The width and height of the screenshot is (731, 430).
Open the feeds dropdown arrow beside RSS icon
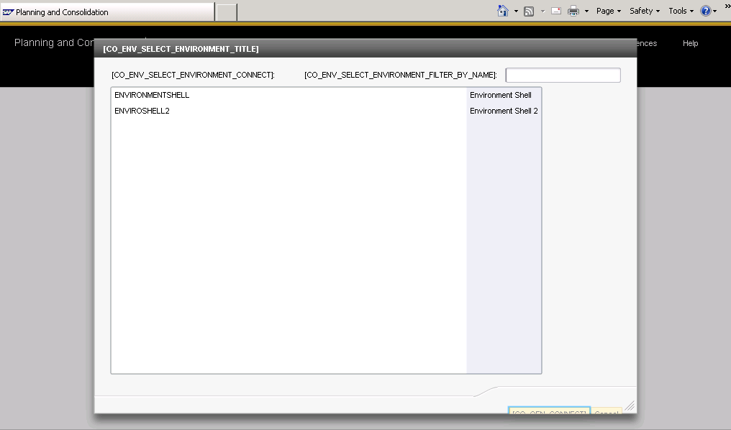[542, 12]
